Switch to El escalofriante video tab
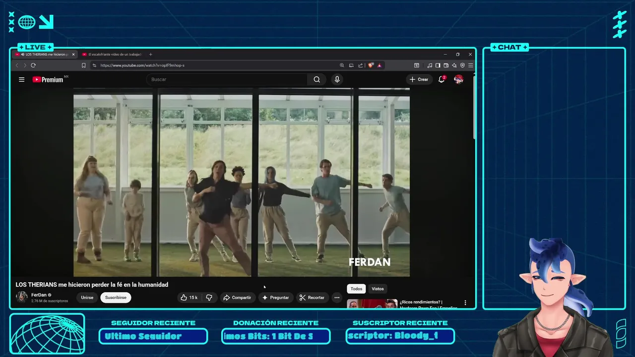The image size is (635, 357). (112, 54)
